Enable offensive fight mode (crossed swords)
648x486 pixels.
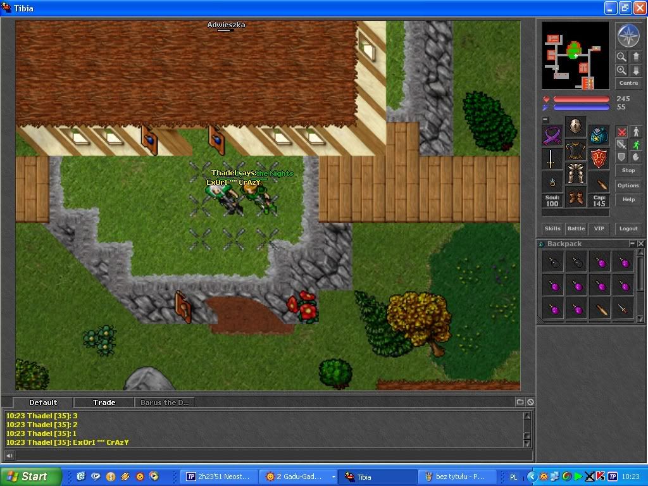[621, 132]
